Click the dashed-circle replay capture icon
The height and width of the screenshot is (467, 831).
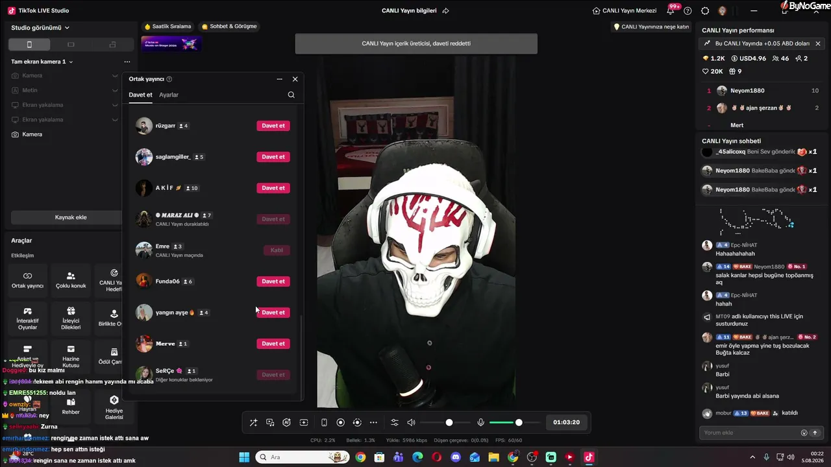[356, 422]
